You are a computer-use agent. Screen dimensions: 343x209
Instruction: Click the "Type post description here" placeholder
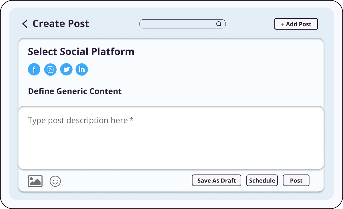pos(78,120)
